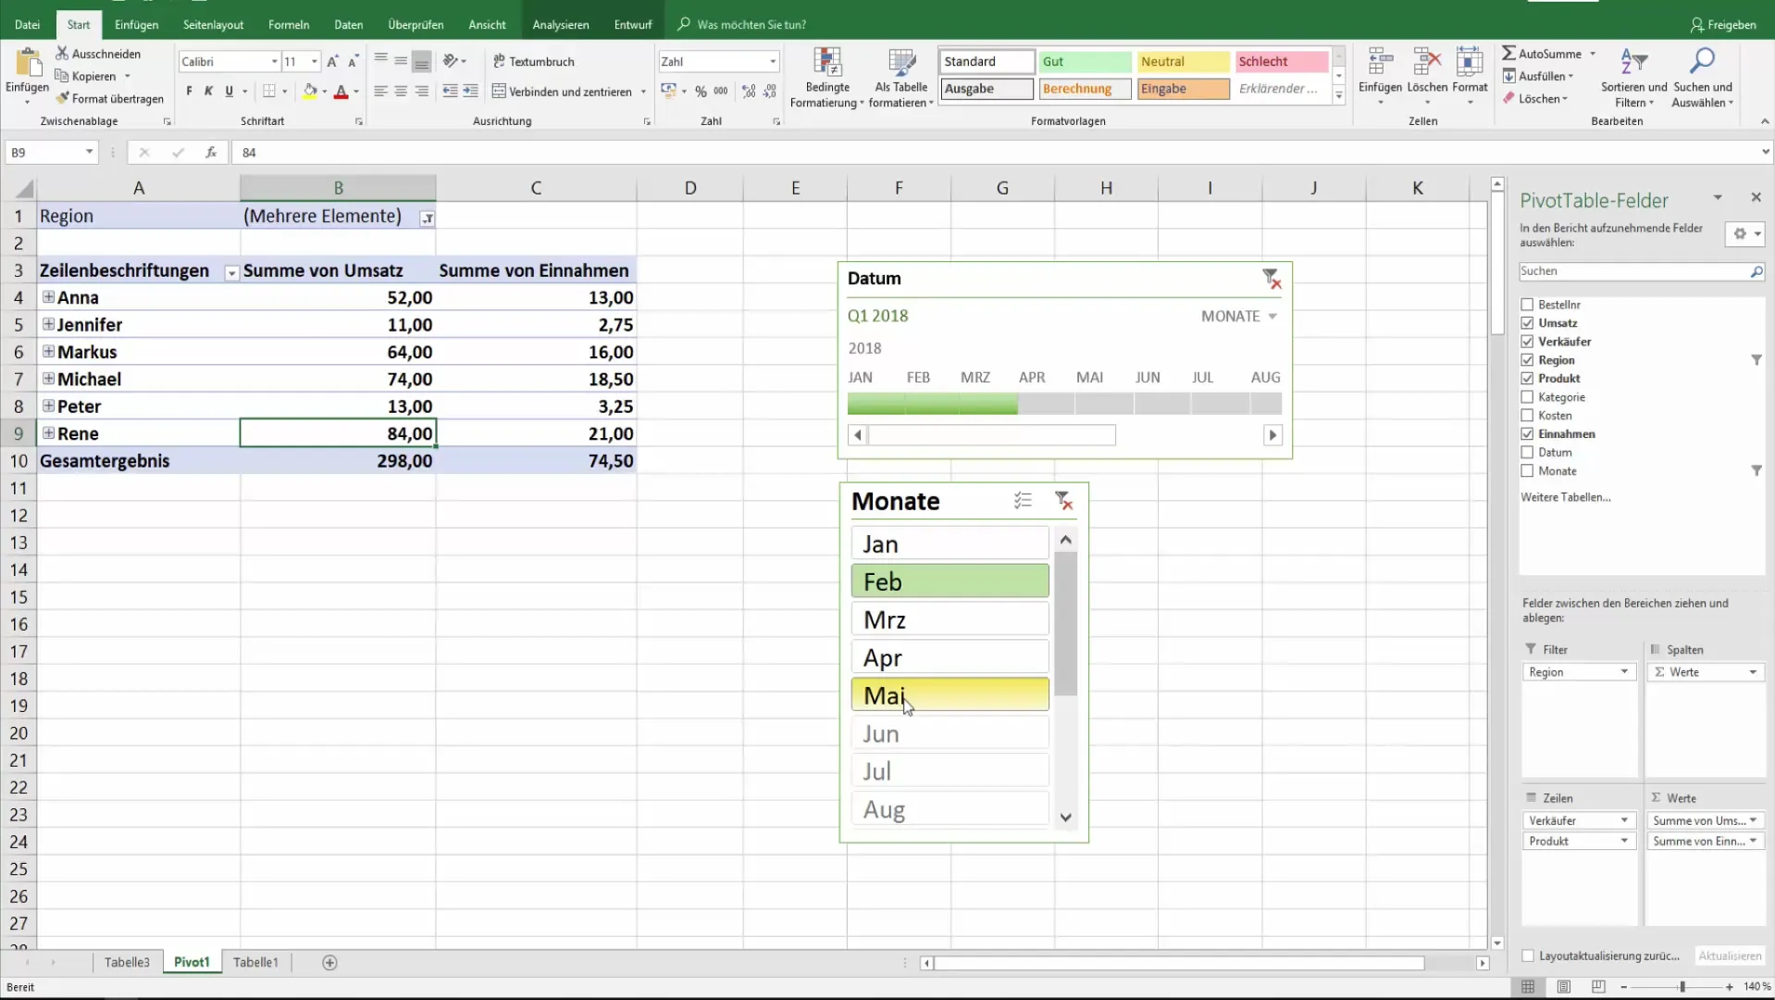Check the Kategorie field

click(1527, 397)
